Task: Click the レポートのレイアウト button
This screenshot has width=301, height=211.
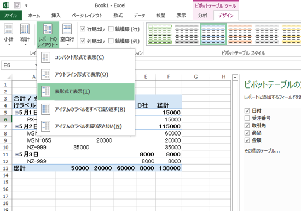Action: pyautogui.click(x=48, y=35)
